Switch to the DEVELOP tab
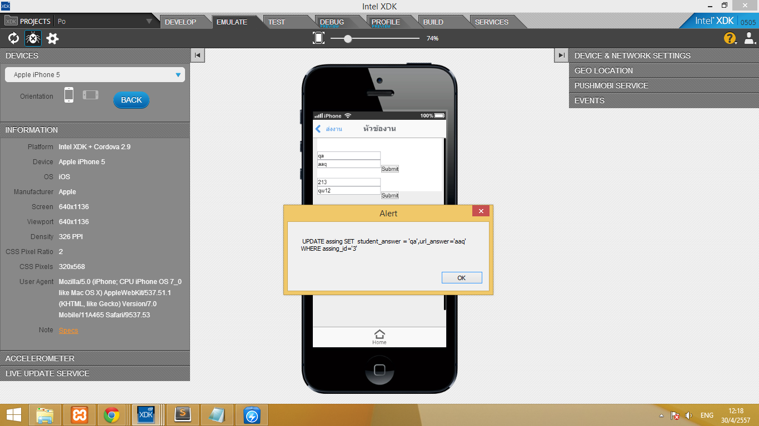This screenshot has width=759, height=426. point(181,22)
